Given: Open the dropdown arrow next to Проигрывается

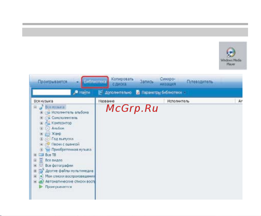Looking at the screenshot, I should pyautogui.click(x=77, y=82).
